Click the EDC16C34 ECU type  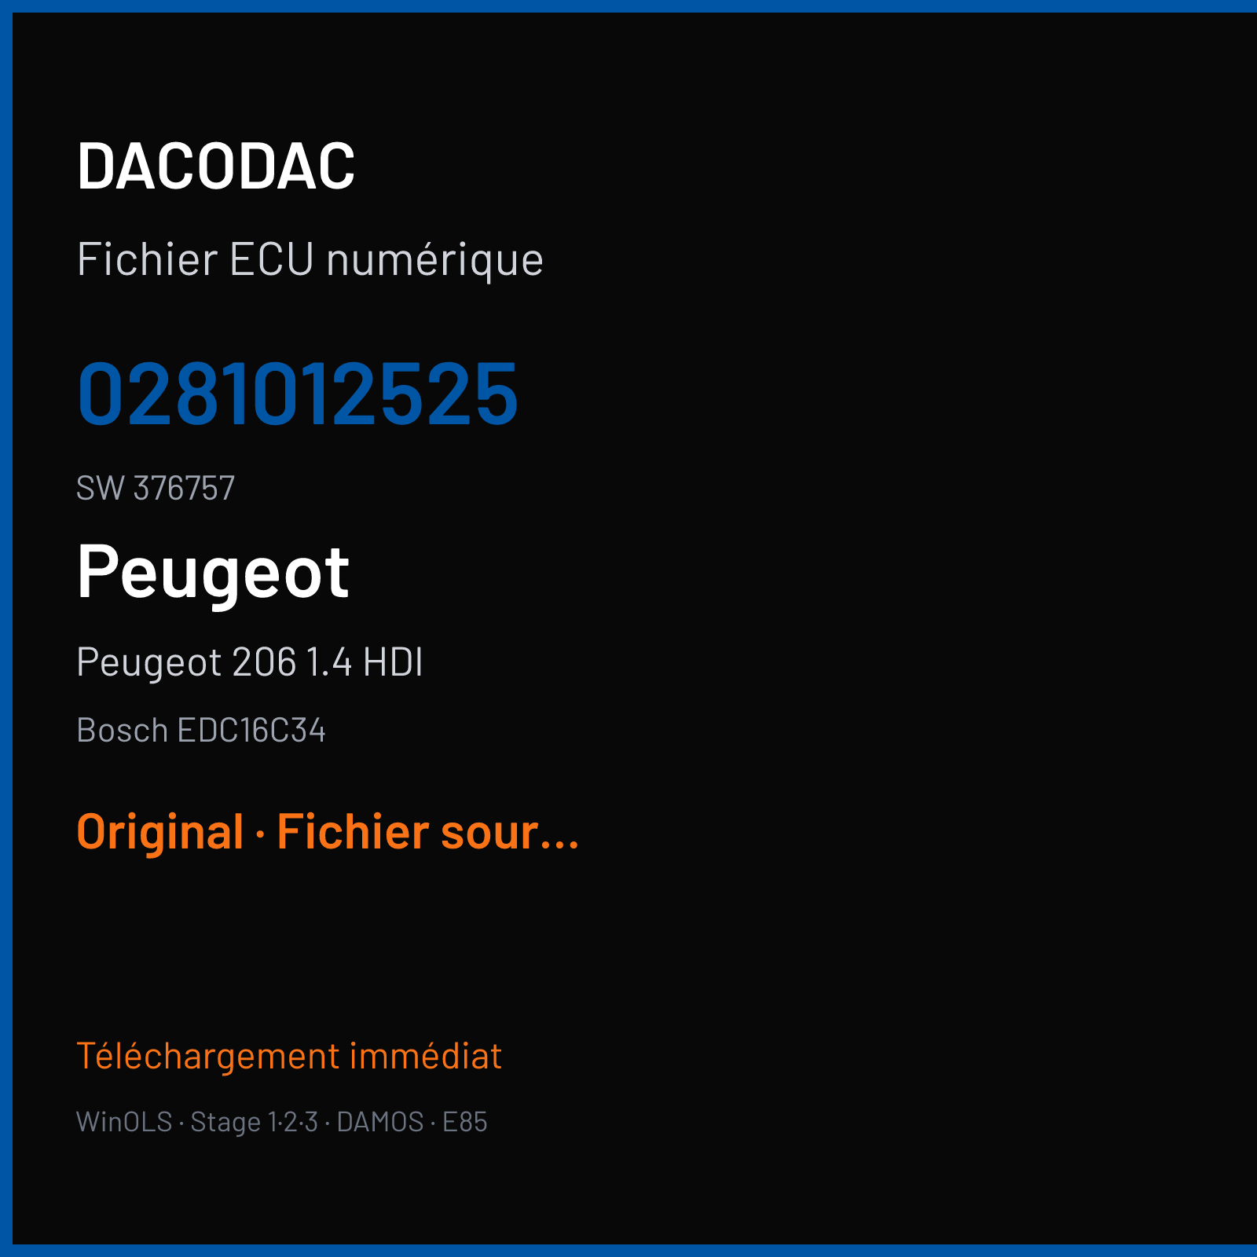[251, 730]
